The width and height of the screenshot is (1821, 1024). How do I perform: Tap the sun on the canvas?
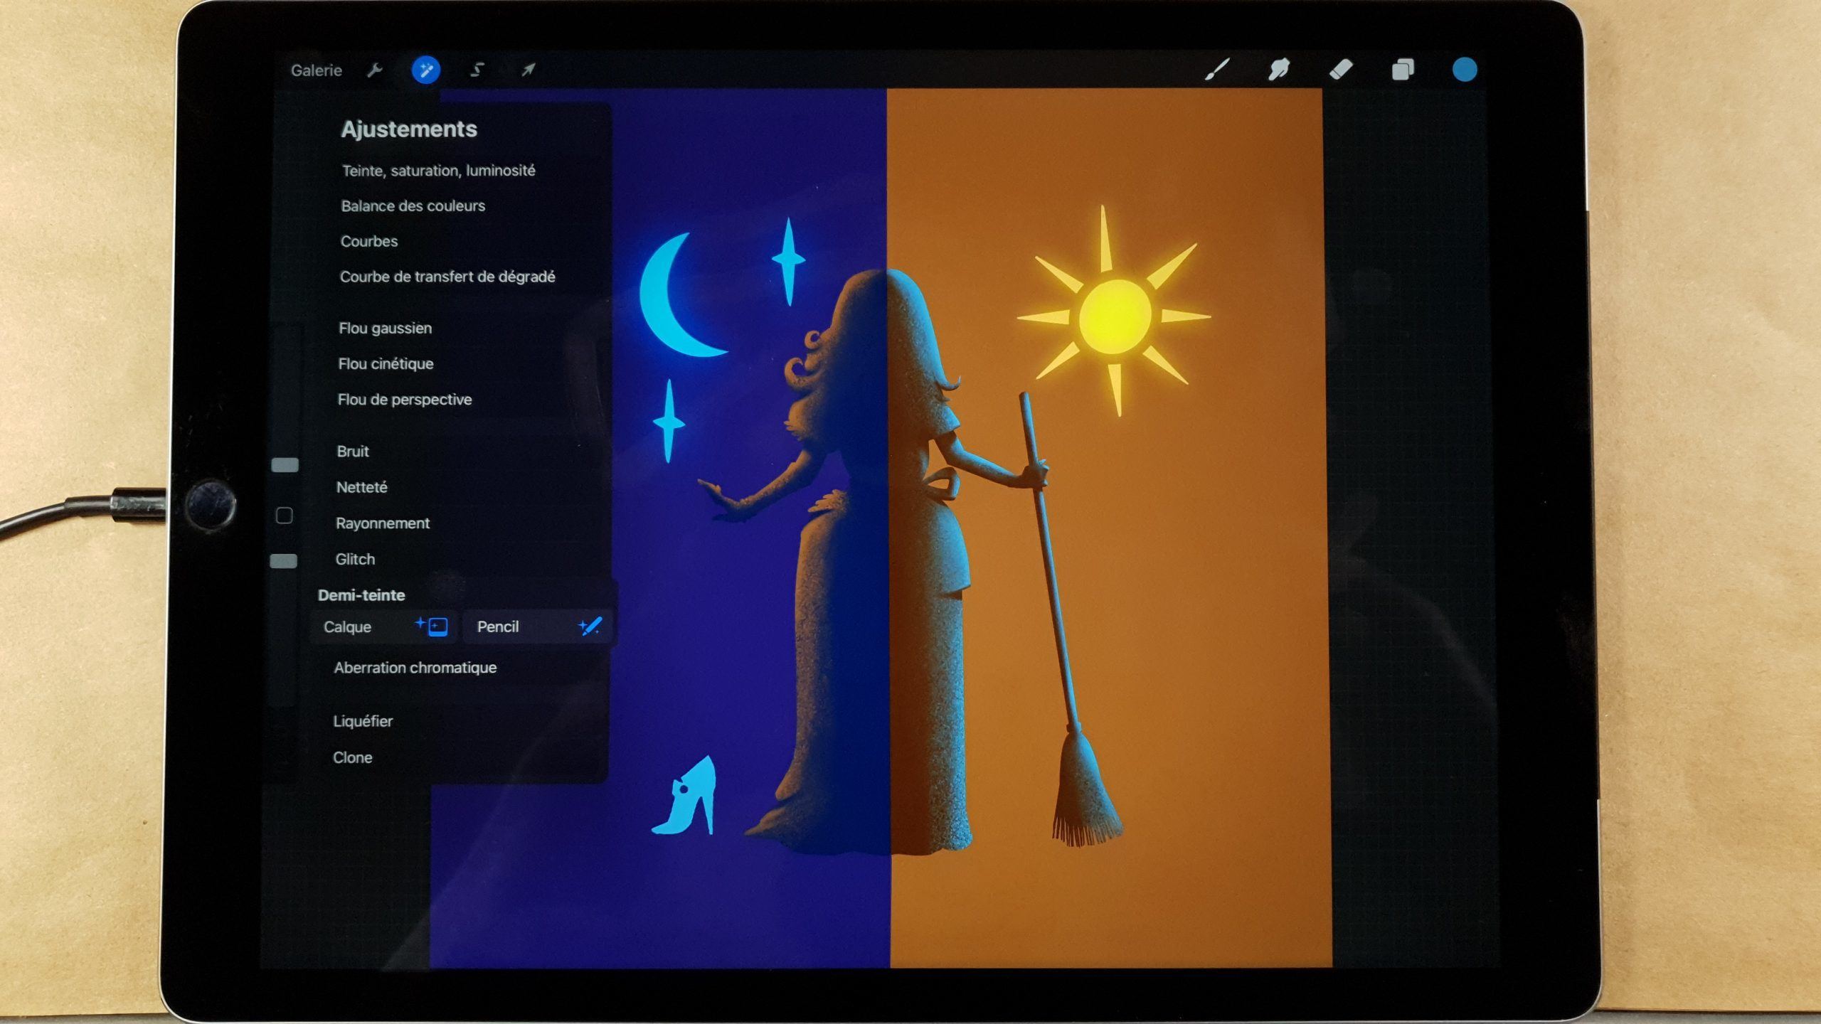coord(1115,316)
